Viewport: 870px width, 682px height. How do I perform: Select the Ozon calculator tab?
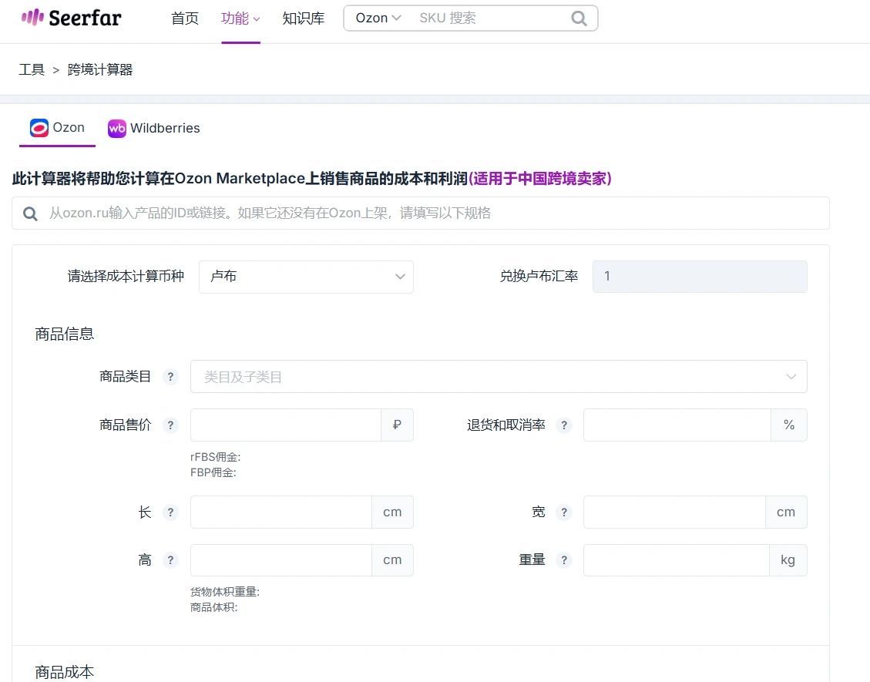(57, 128)
